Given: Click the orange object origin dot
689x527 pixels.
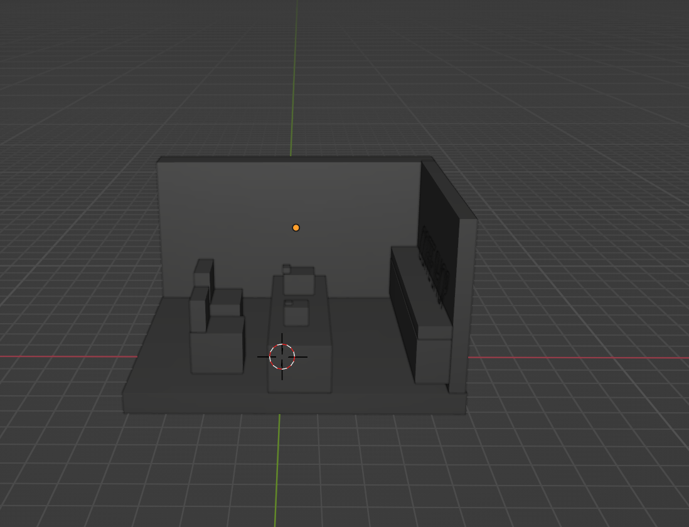Looking at the screenshot, I should (296, 228).
